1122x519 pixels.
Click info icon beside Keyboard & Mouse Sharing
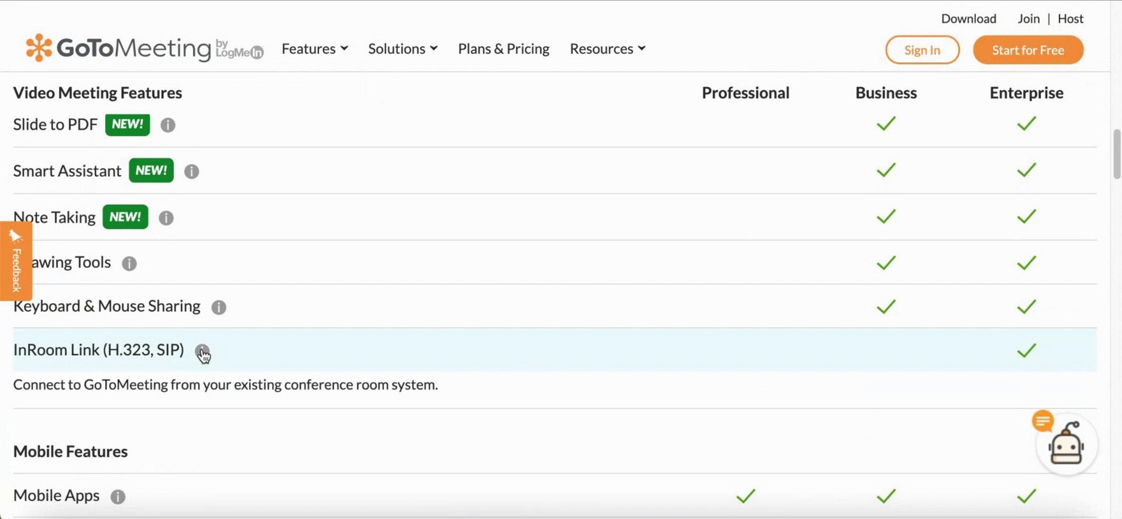coord(219,307)
